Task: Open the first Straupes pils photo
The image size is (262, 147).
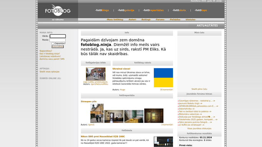Action: click(97, 113)
